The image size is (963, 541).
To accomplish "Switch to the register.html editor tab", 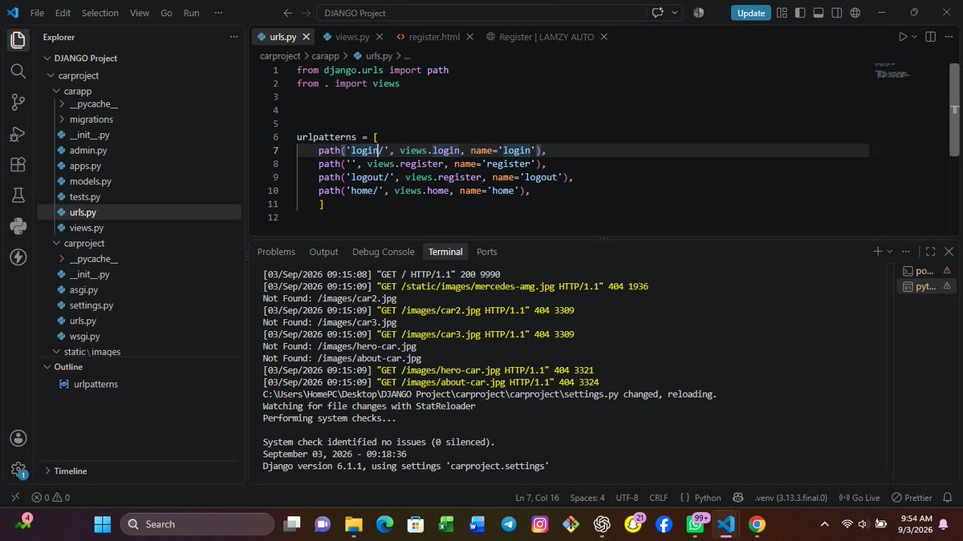I will click(433, 37).
